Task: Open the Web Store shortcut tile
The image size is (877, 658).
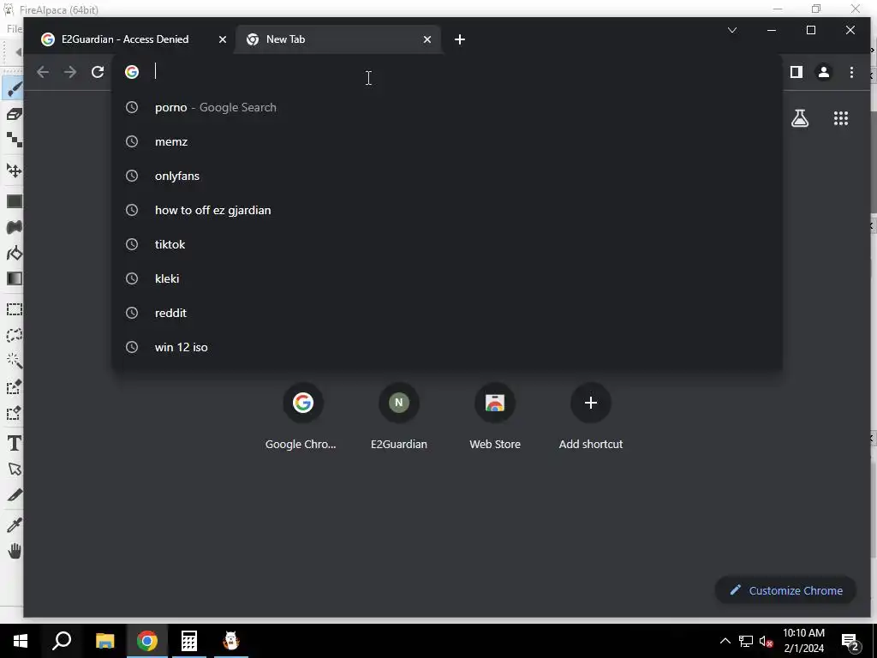Action: [x=495, y=416]
